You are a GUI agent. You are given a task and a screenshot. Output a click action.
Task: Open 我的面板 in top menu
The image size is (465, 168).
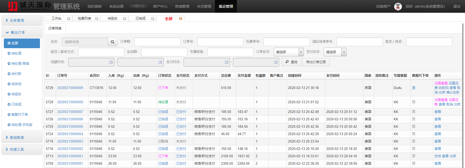pyautogui.click(x=94, y=6)
